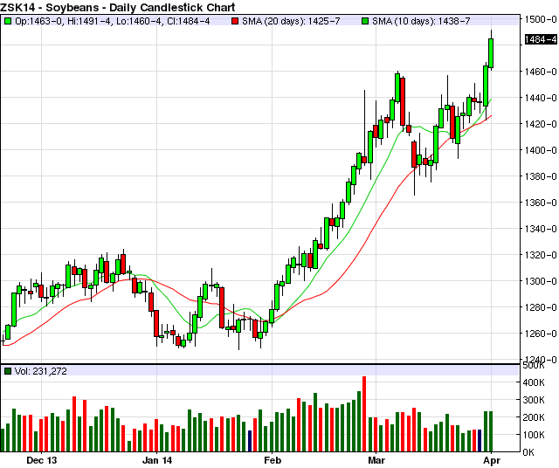Click the chart title ZSK14 Soybeans

pos(118,7)
